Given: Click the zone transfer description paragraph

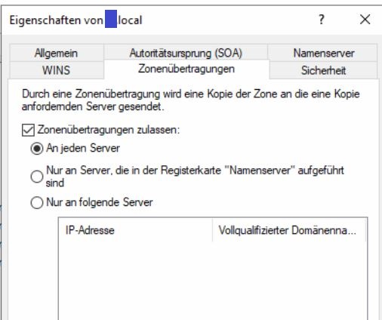Looking at the screenshot, I should tap(190, 100).
